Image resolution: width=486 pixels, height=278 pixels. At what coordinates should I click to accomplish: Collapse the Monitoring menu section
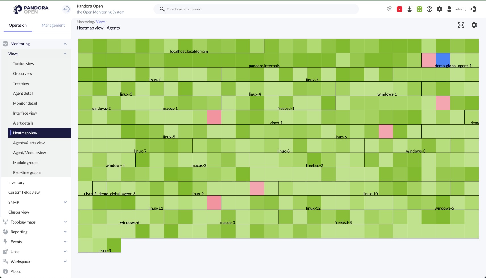(65, 44)
